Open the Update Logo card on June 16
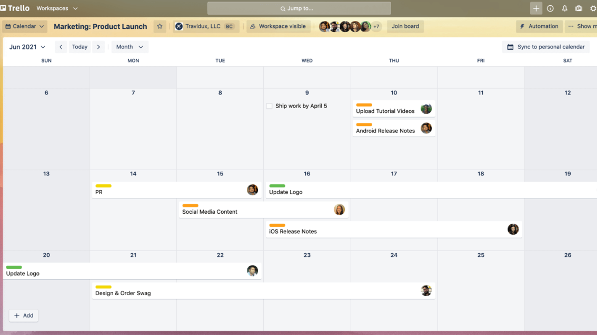597x335 pixels. click(431, 190)
